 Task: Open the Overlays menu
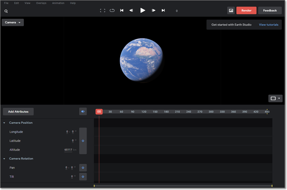(41, 3)
